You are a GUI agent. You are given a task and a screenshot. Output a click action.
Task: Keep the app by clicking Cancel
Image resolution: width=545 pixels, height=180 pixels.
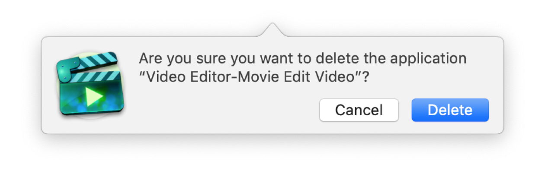click(359, 110)
